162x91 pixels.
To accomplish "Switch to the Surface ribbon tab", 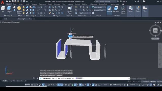I will (x=21, y=4).
